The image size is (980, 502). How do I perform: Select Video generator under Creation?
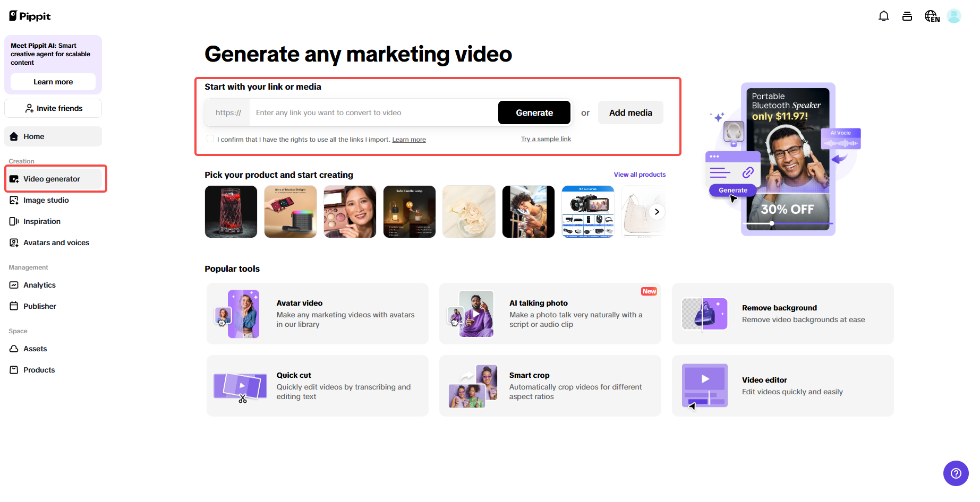tap(52, 179)
